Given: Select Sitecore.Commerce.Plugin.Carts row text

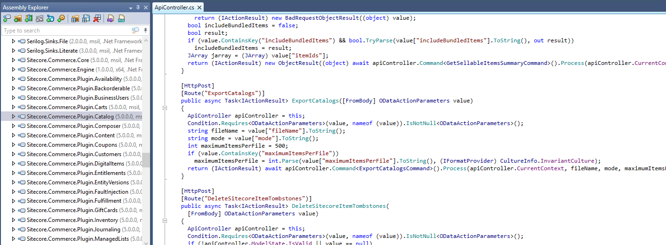Looking at the screenshot, I should (67, 107).
